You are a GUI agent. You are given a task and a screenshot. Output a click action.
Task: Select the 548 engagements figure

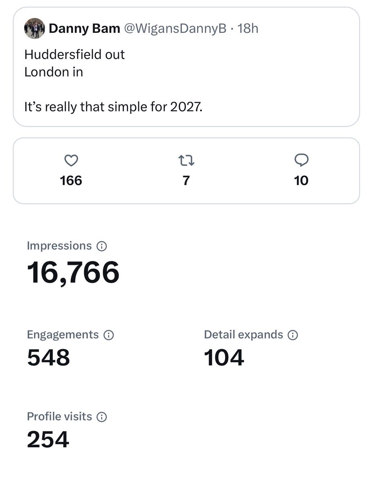pyautogui.click(x=49, y=358)
